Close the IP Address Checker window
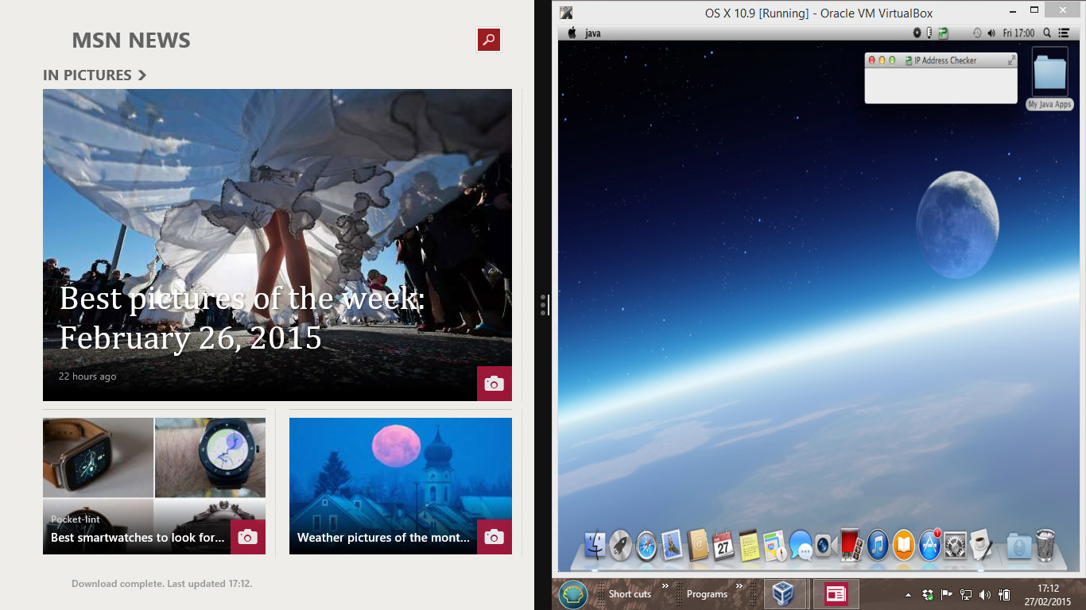 tap(872, 60)
